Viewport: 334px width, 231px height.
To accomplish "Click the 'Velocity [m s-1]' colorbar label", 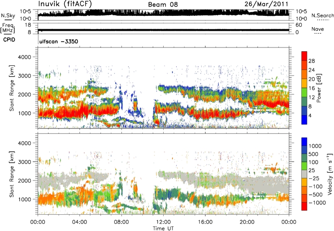I will pos(330,174).
